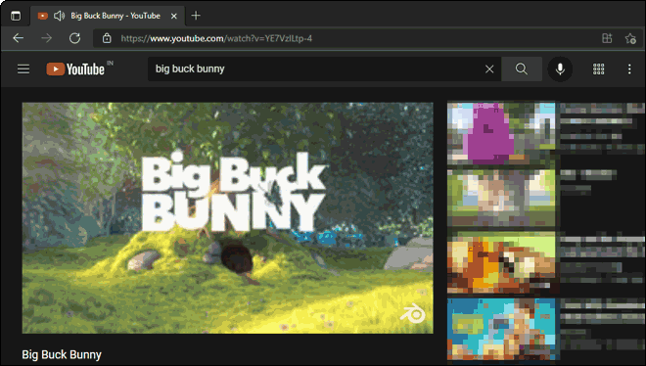This screenshot has height=366, width=646.
Task: Open browser apps/extensions icon in address bar
Action: pyautogui.click(x=607, y=38)
